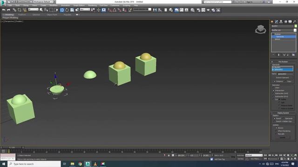Click Use Pivot Point Center icon
The image size is (298, 167).
click(93, 10)
